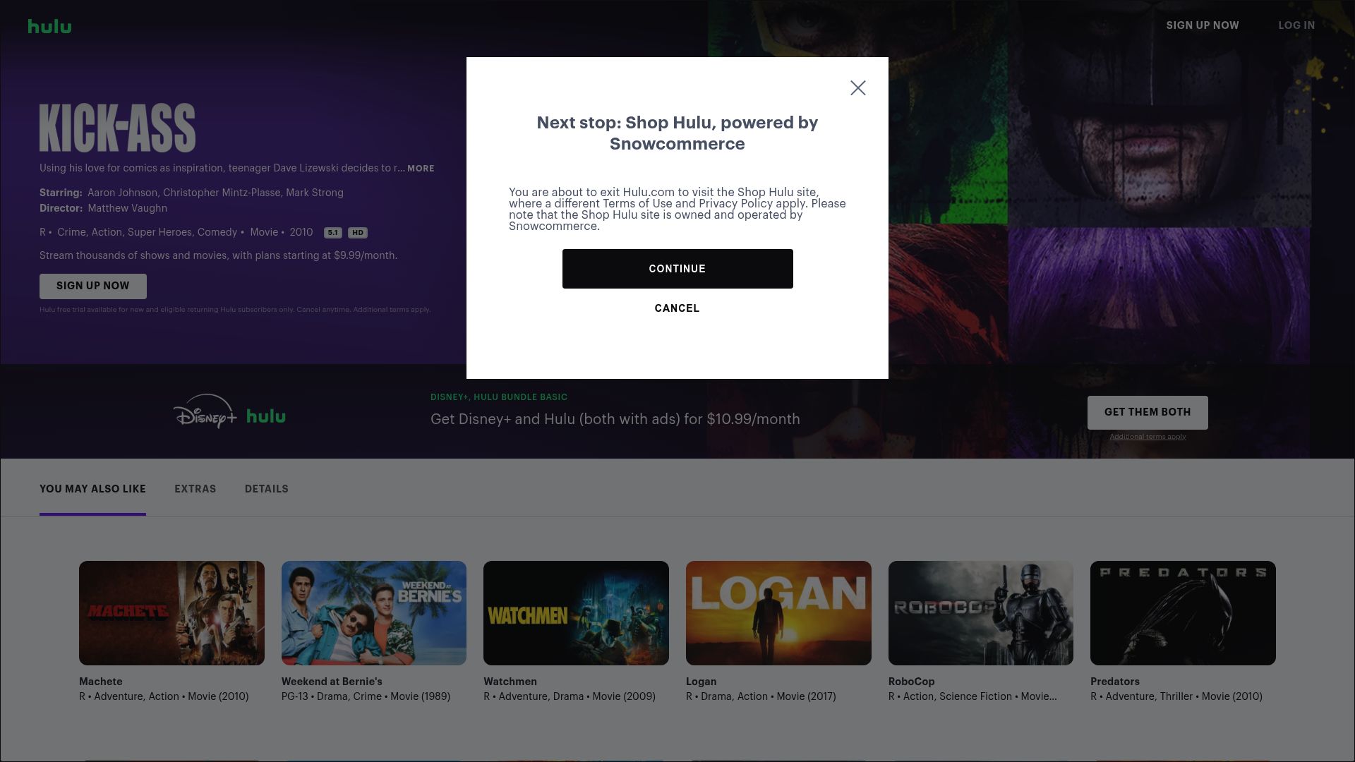Viewport: 1355px width, 762px height.
Task: Click the HD quality badge
Action: pyautogui.click(x=358, y=233)
